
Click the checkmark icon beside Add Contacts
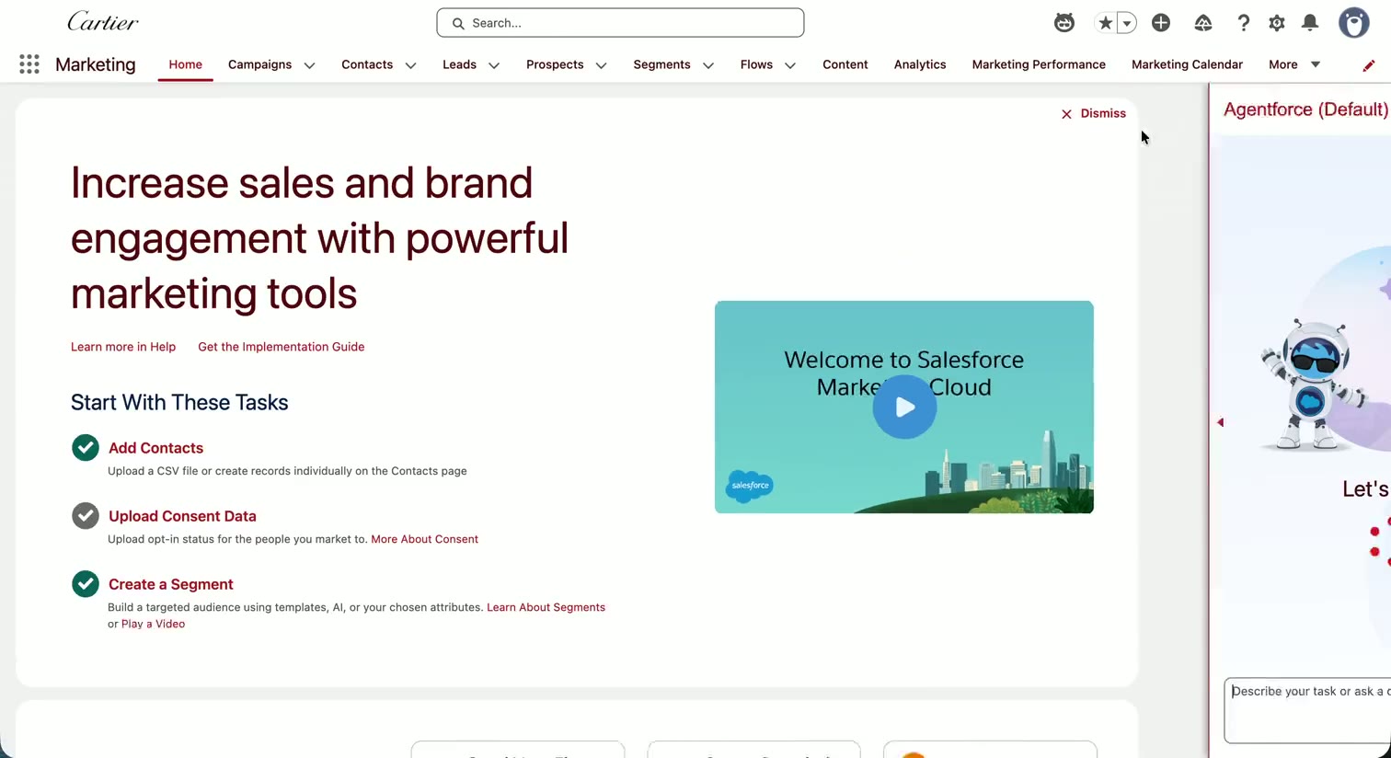tap(86, 448)
